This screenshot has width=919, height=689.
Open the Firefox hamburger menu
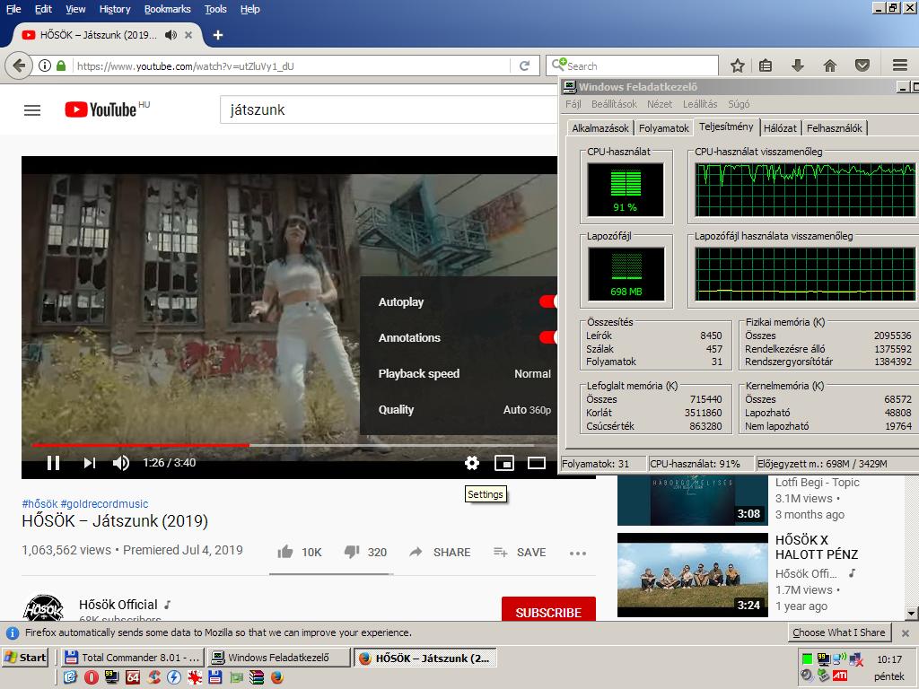pos(899,65)
